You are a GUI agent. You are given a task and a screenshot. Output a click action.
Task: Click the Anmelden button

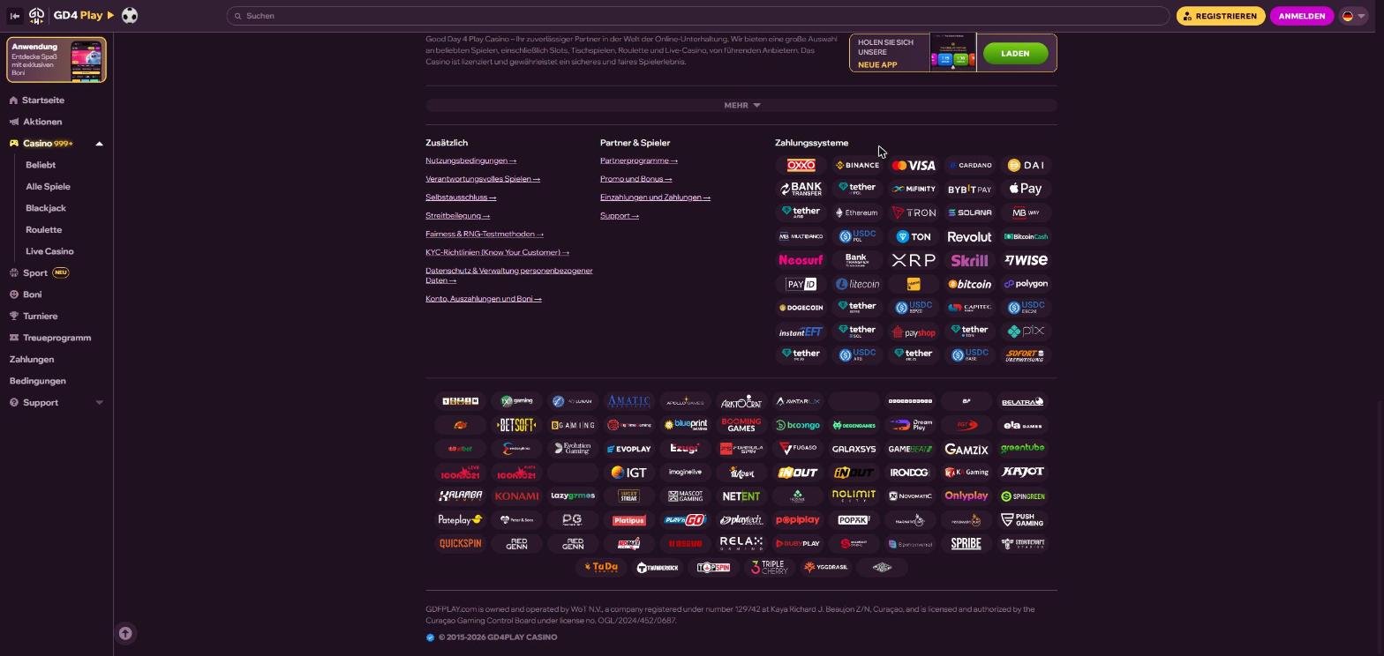click(1302, 16)
